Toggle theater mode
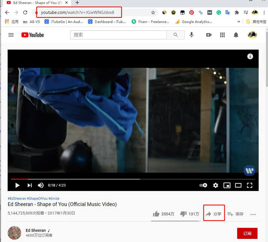 238,185
